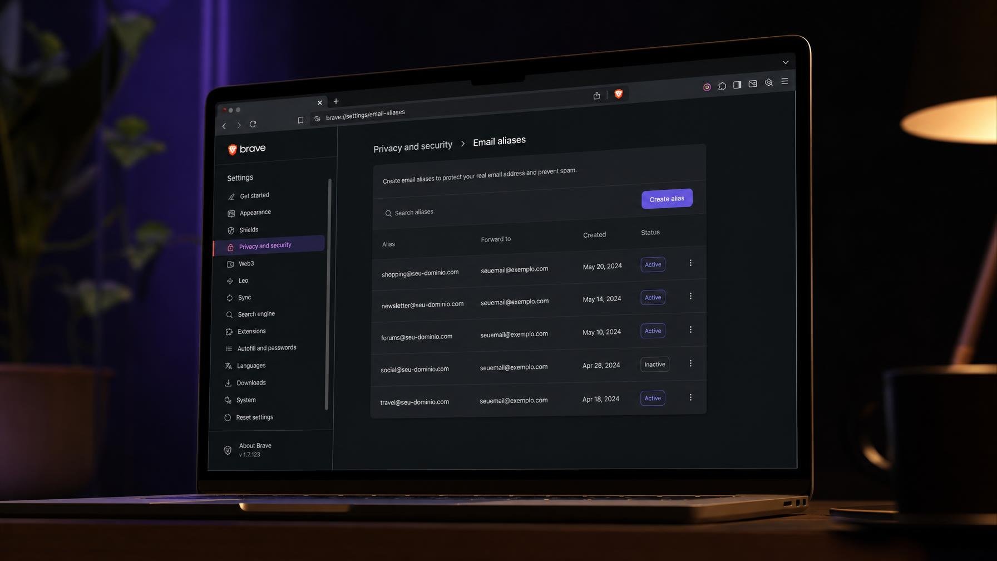Toggle the sidebar panel icon in toolbar
This screenshot has height=561, width=997.
(737, 85)
